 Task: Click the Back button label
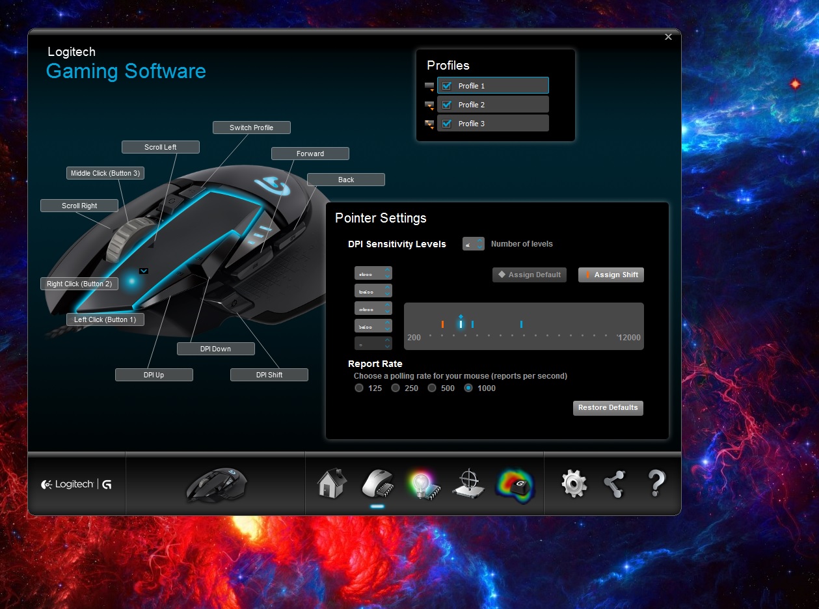[346, 180]
